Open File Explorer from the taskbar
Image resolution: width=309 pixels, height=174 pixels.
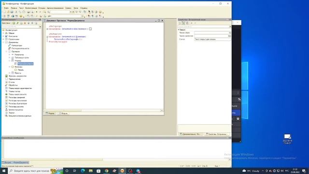(91, 171)
